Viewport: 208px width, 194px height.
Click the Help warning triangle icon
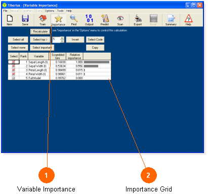[188, 18]
